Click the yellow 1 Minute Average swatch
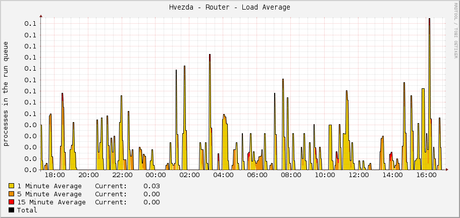The height and width of the screenshot is (218, 460). [11, 186]
